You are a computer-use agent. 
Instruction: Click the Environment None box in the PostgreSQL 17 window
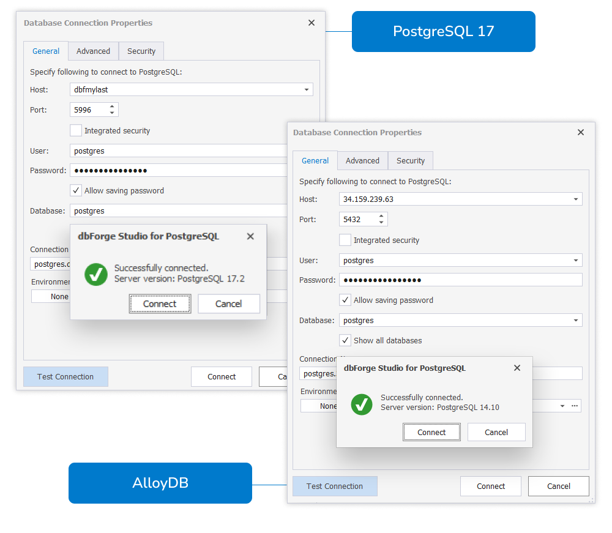click(51, 297)
